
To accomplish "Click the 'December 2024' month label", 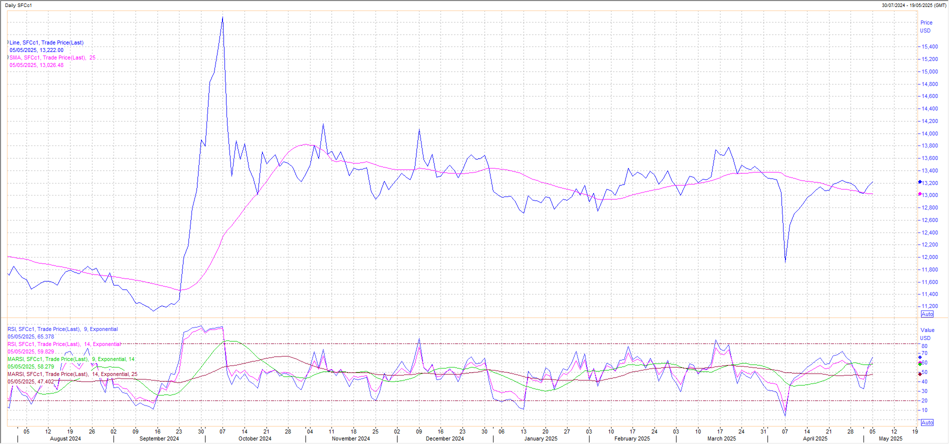I will (x=445, y=438).
